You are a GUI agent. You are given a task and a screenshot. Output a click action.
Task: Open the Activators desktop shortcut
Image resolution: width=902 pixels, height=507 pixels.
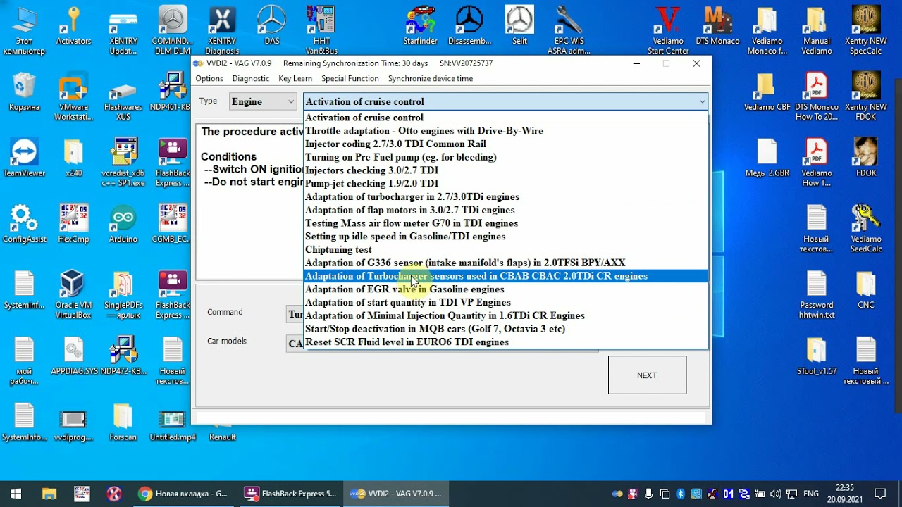73,25
